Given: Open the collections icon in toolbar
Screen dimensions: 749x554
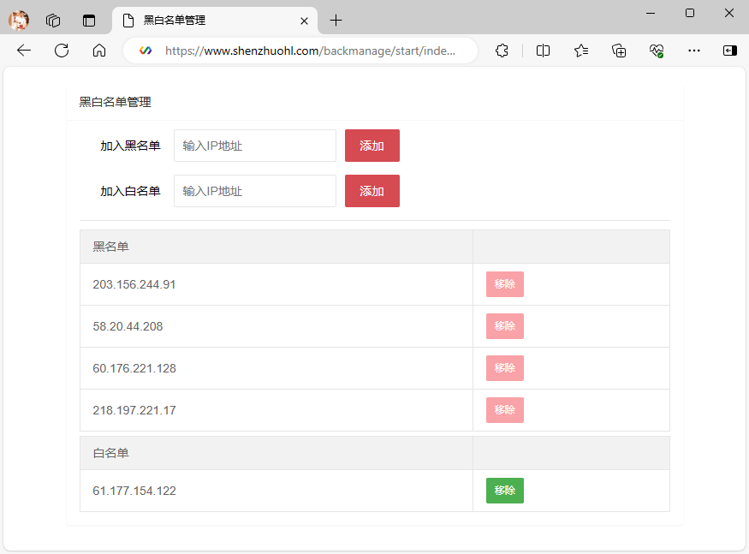Looking at the screenshot, I should tap(619, 51).
